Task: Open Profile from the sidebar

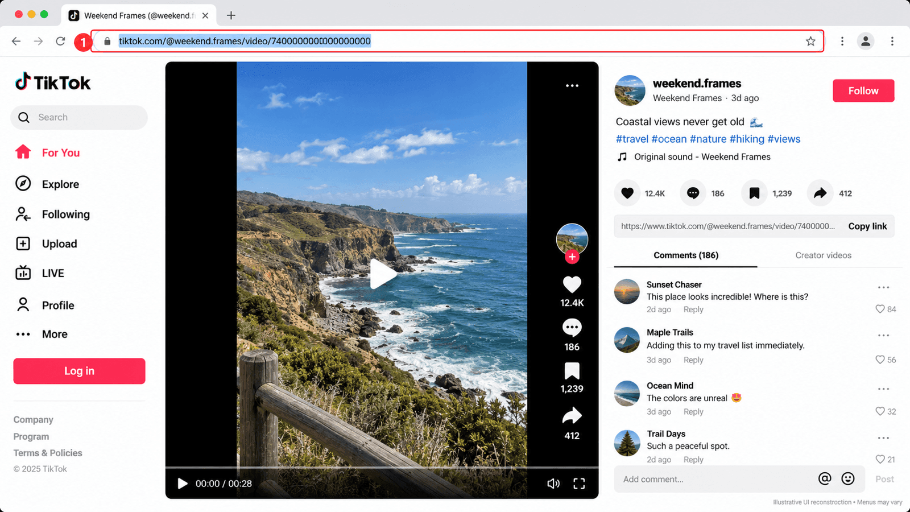Action: [x=44, y=305]
